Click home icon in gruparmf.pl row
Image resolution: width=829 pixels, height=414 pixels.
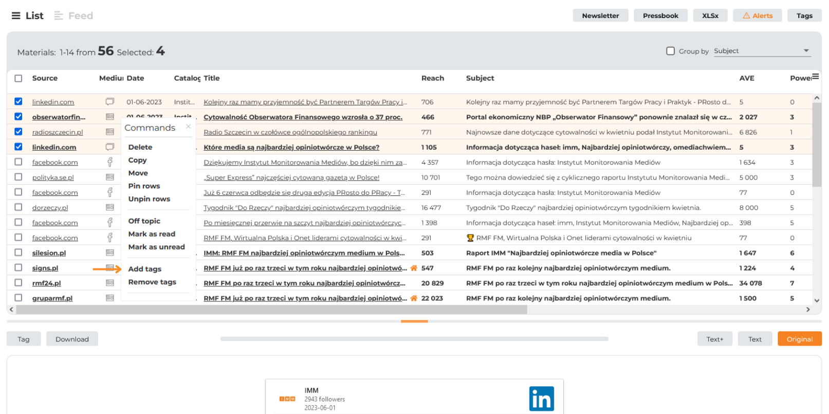(x=414, y=298)
